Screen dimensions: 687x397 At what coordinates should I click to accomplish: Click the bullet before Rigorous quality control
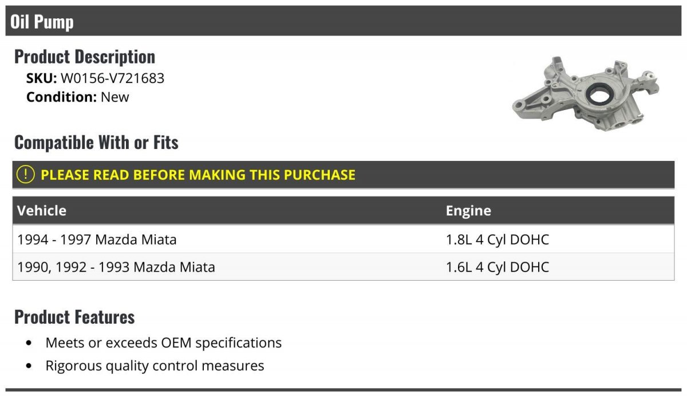coord(29,366)
